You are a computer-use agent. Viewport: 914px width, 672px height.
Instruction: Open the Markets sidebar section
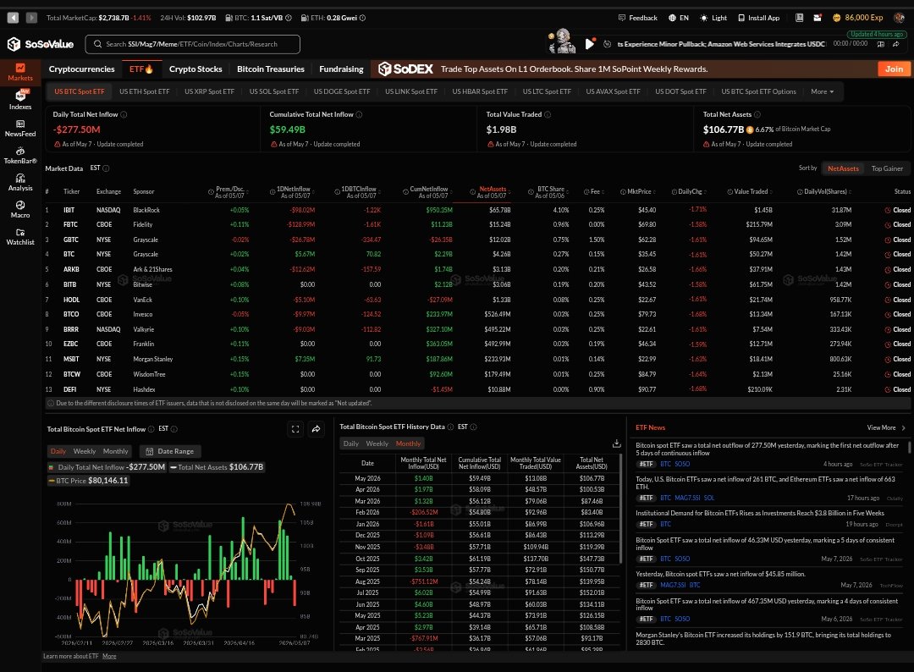[19, 72]
